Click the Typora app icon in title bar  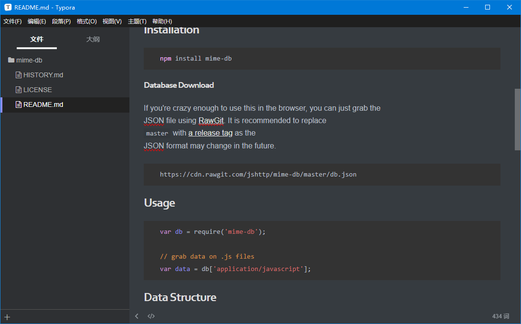point(8,7)
